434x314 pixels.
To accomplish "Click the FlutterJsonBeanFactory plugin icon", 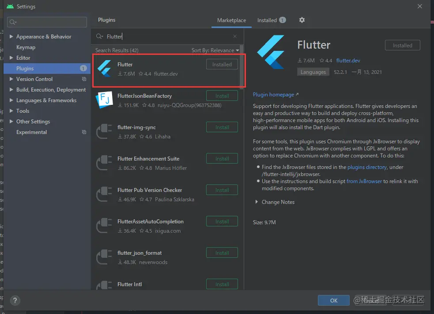I will [x=104, y=100].
